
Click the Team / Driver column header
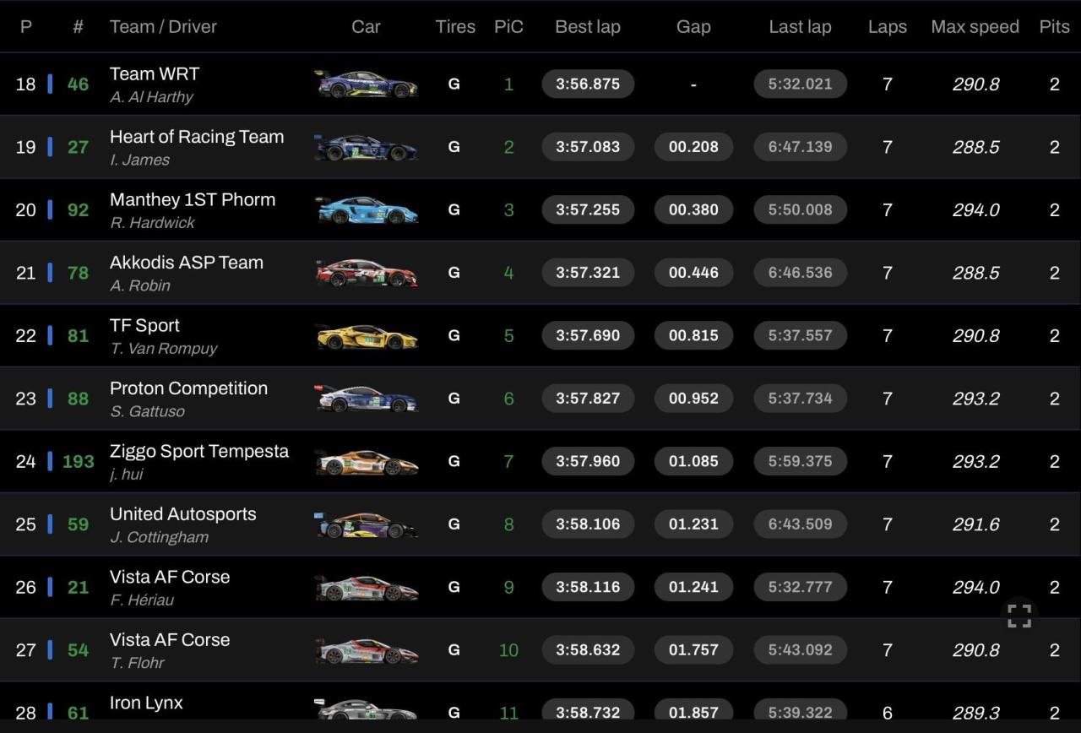[163, 27]
